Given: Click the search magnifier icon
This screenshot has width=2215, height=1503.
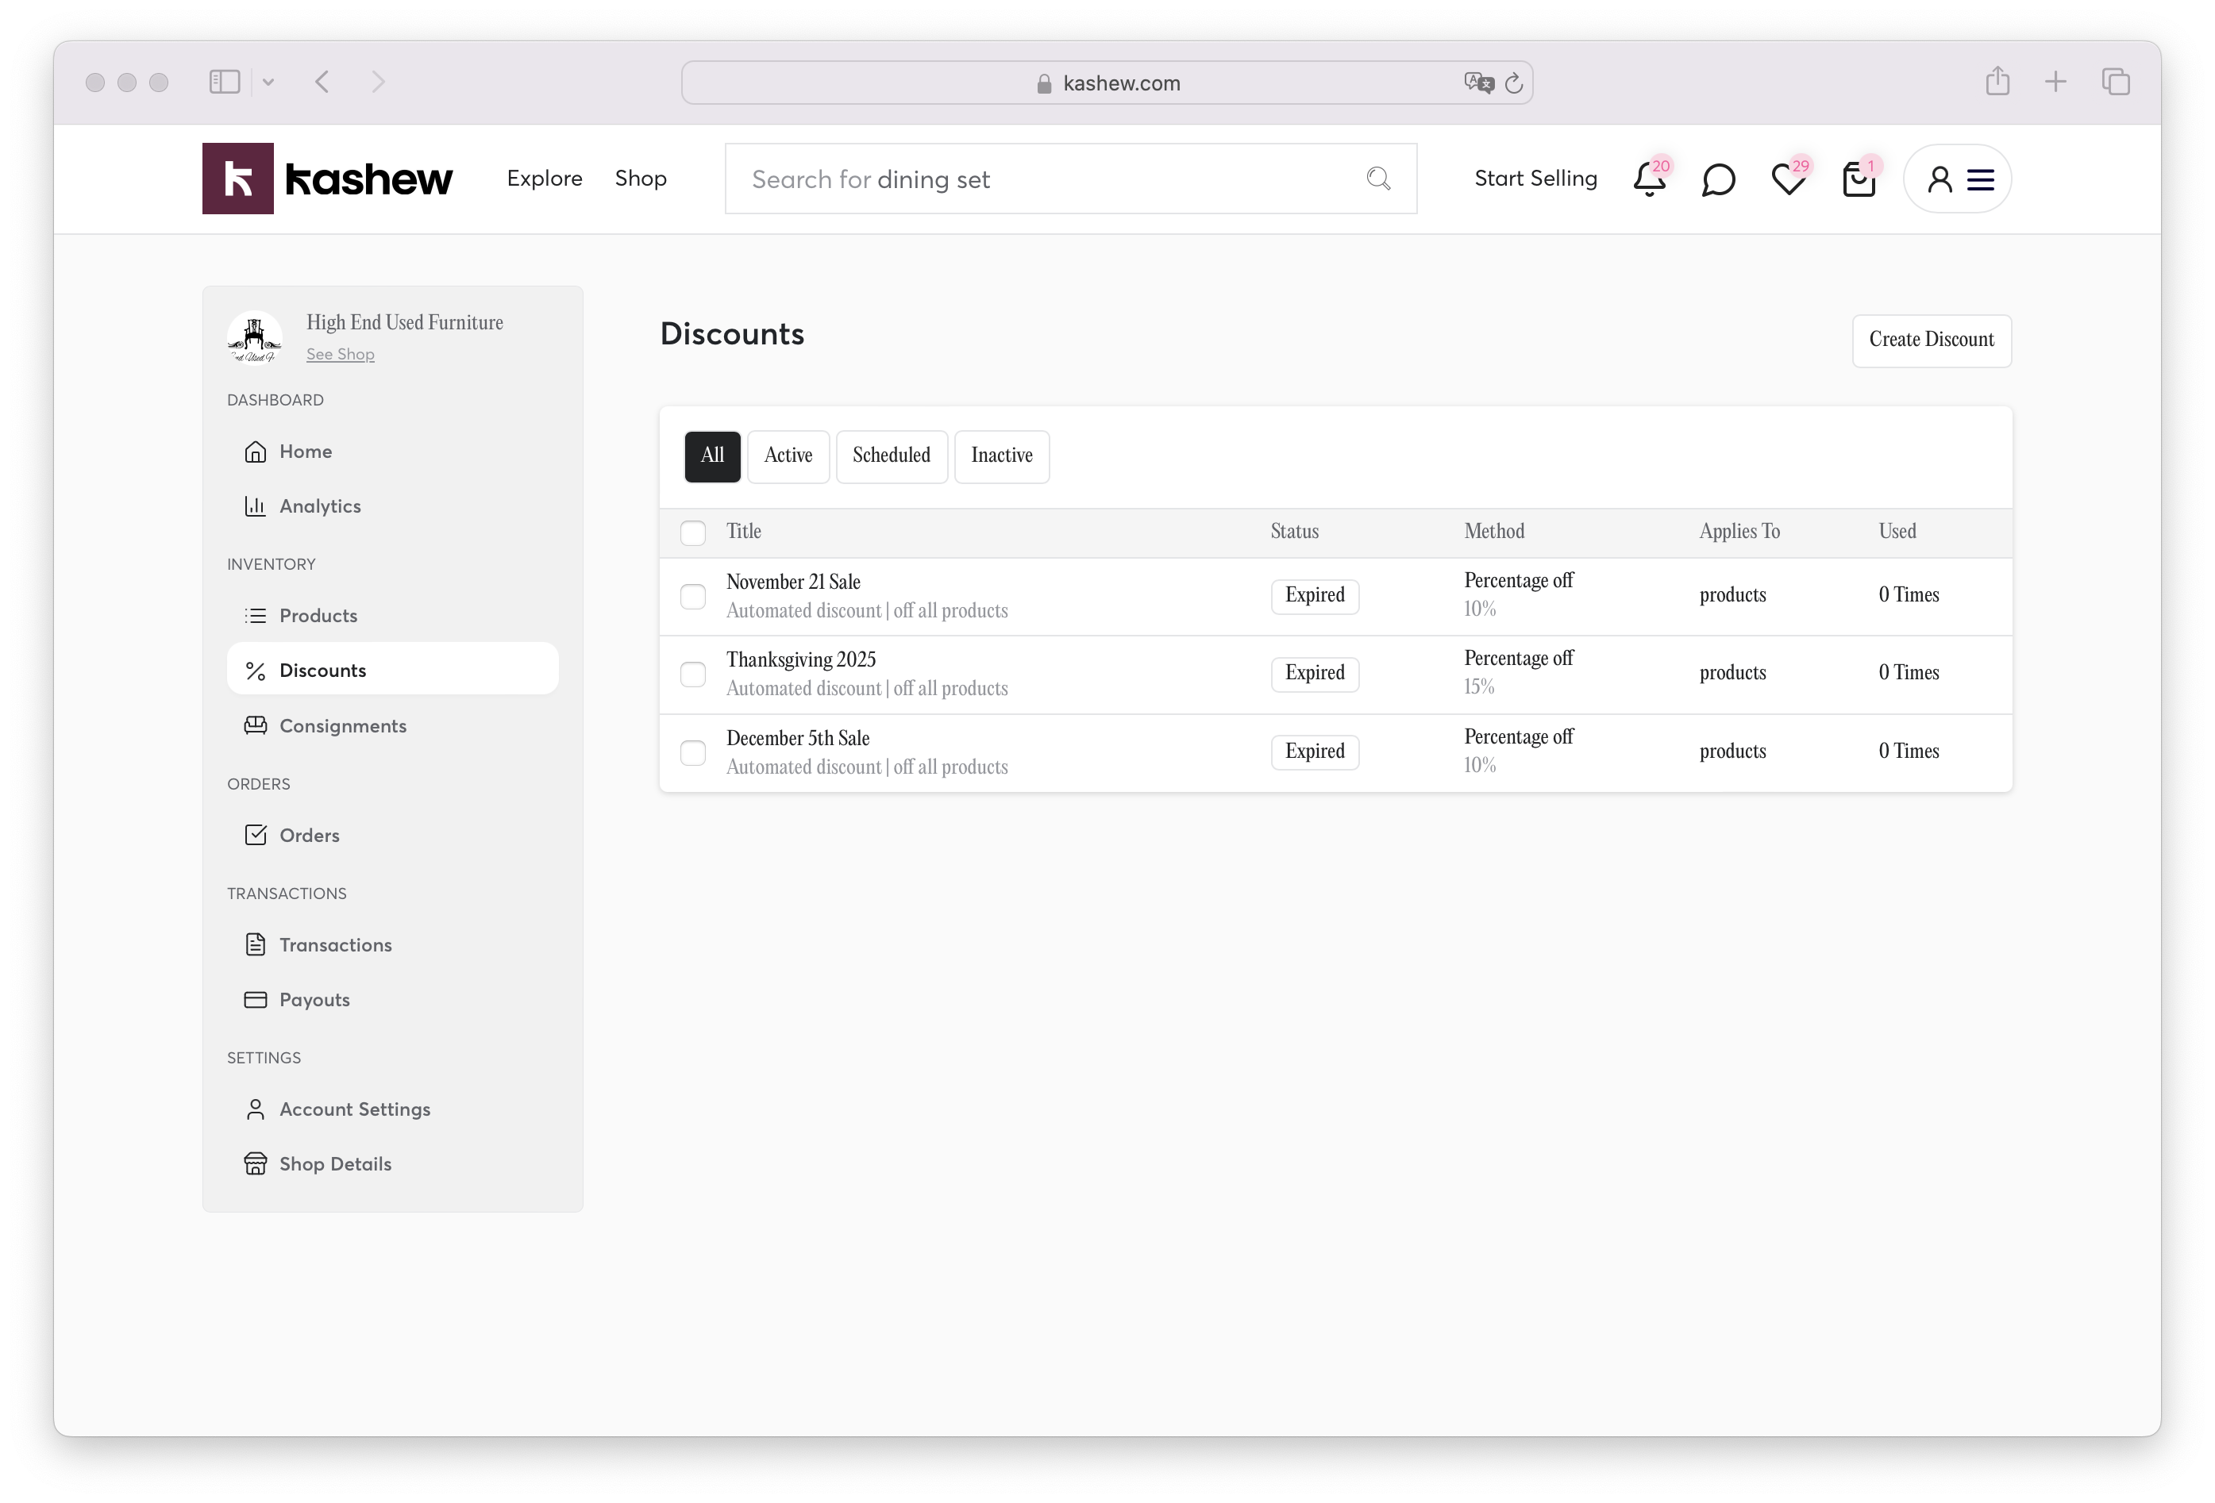Looking at the screenshot, I should click(x=1378, y=179).
